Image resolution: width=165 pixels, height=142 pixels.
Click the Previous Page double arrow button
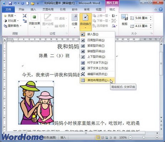click(x=161, y=121)
